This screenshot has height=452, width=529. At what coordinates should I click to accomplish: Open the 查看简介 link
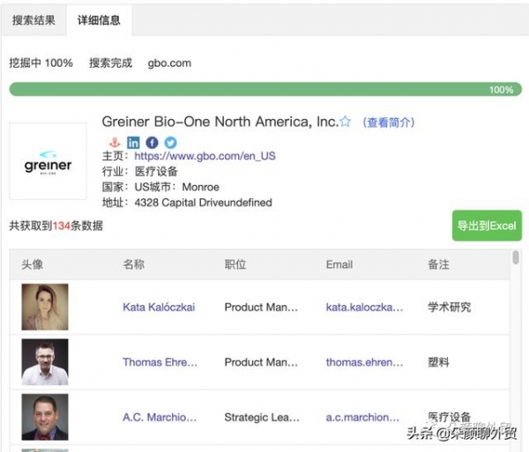click(x=388, y=122)
